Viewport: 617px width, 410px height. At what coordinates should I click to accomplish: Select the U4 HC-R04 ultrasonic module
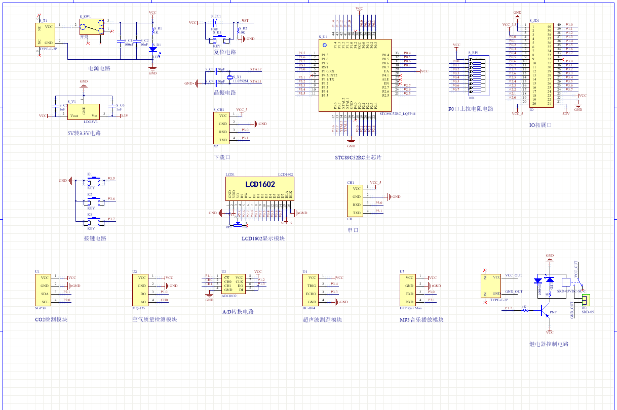pos(311,290)
